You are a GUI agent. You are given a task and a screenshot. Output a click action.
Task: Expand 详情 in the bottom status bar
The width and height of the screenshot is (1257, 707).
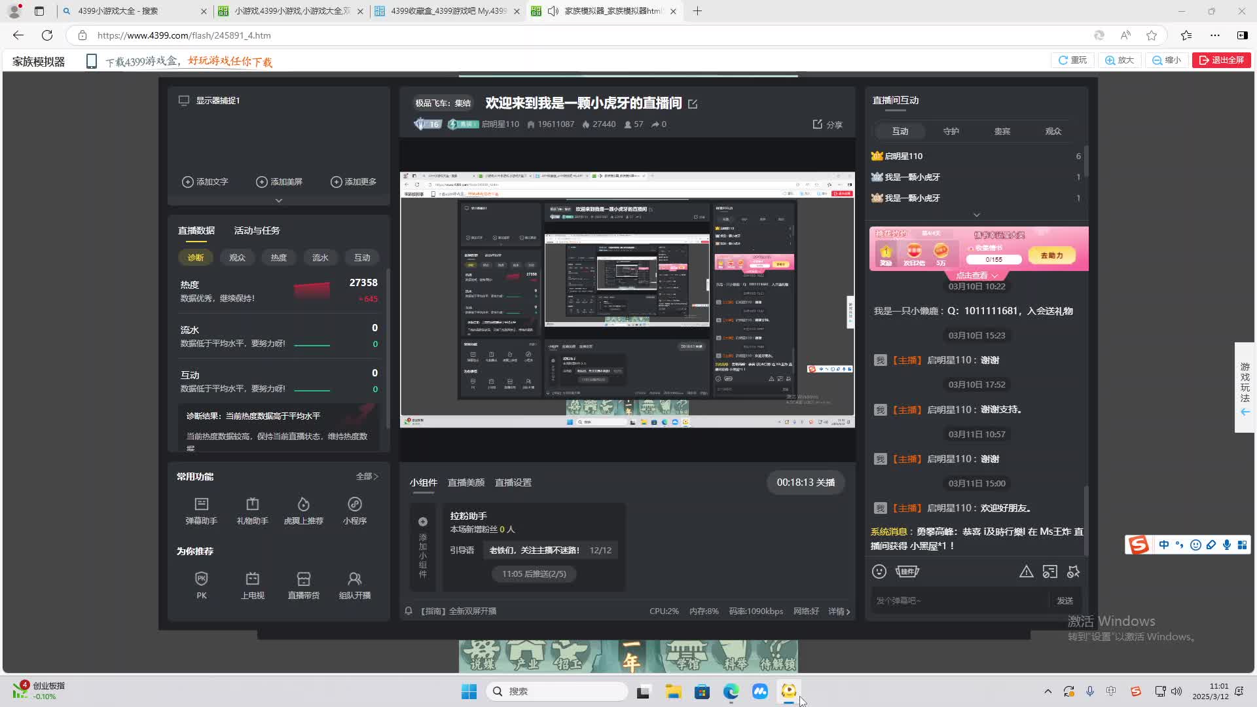[839, 611]
